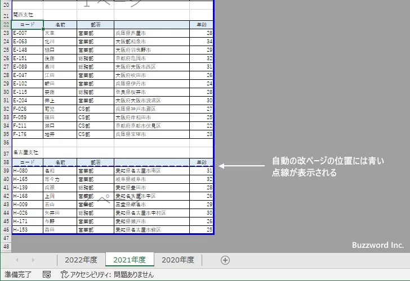Open the 2020年度 sheet tab
The image size is (410, 281).
coord(178,260)
